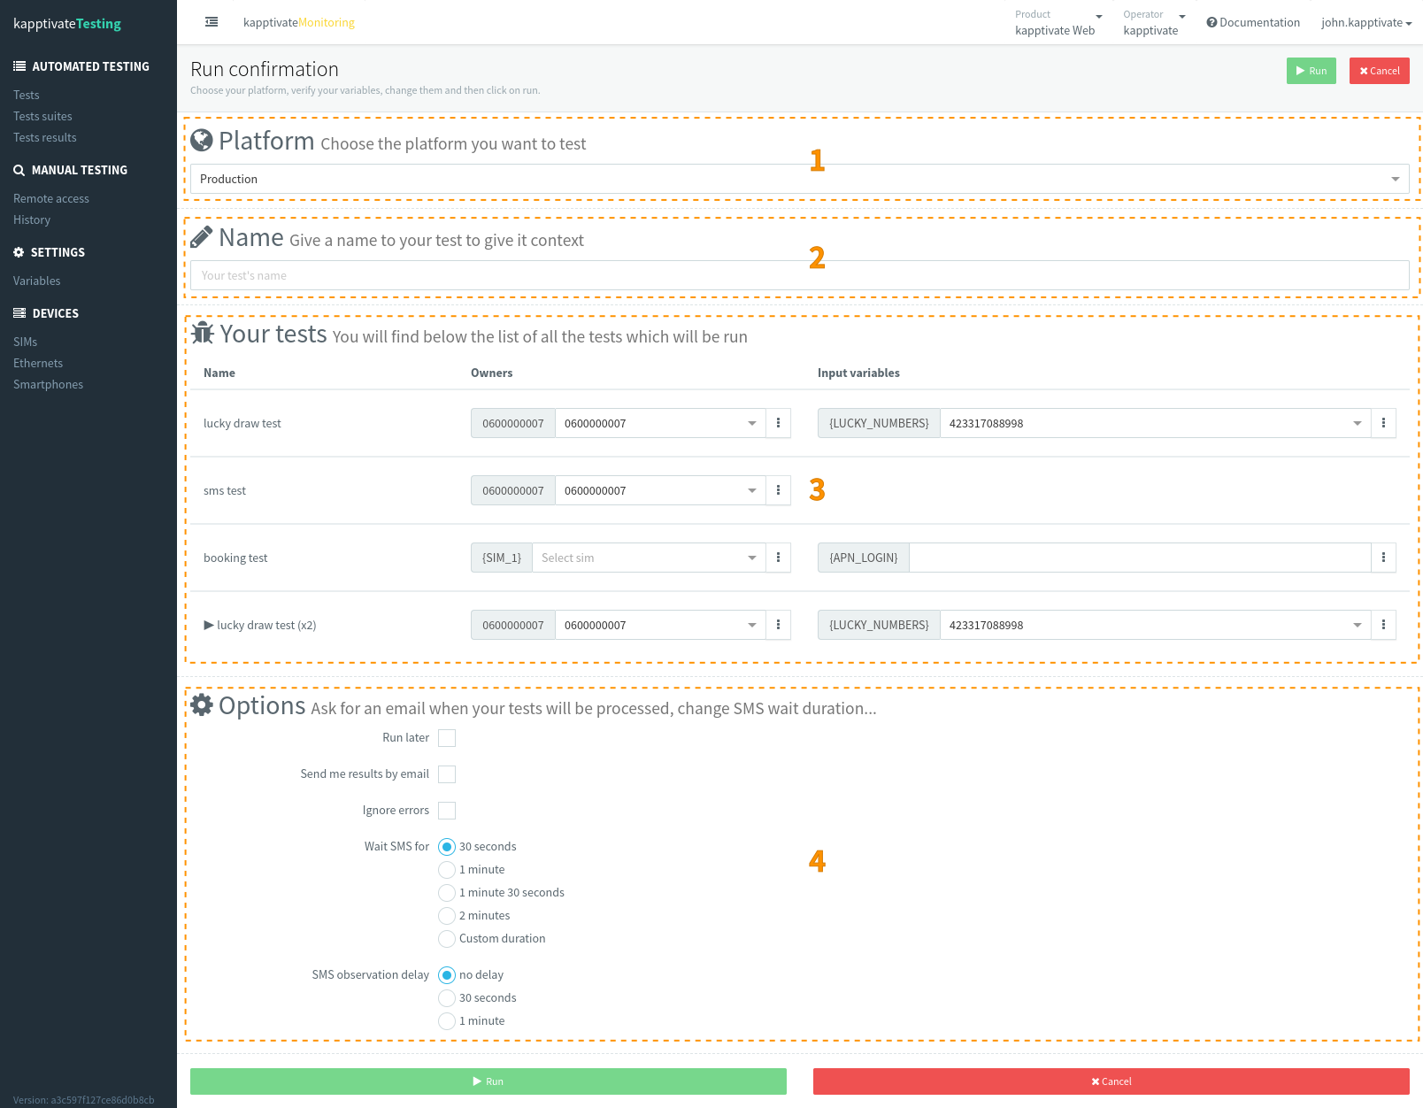Click the hamburger menu icon in top bar
The width and height of the screenshot is (1423, 1108).
pyautogui.click(x=212, y=22)
